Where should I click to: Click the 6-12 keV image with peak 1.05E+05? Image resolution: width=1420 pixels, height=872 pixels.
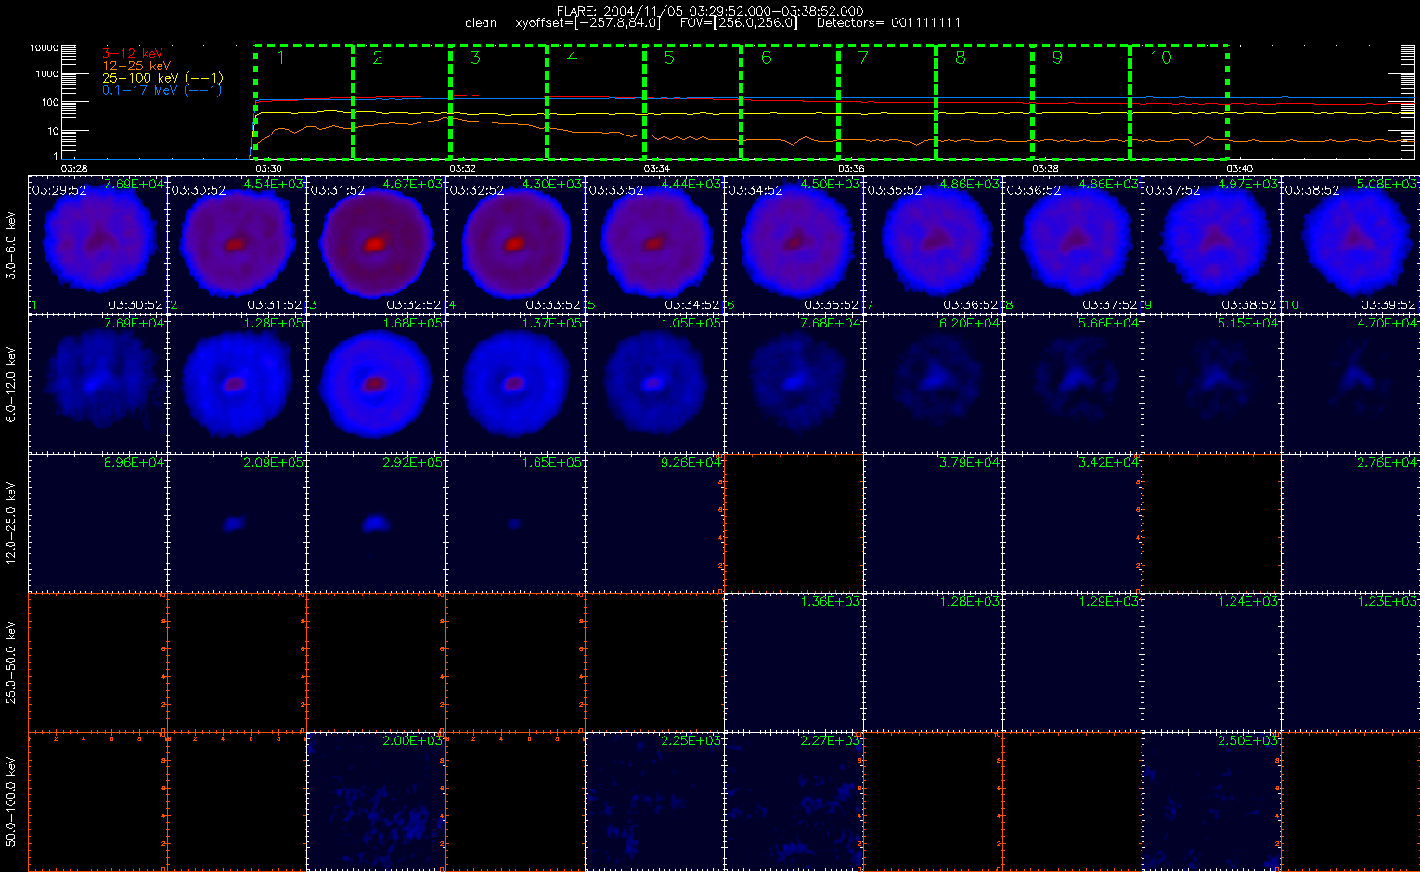point(654,383)
